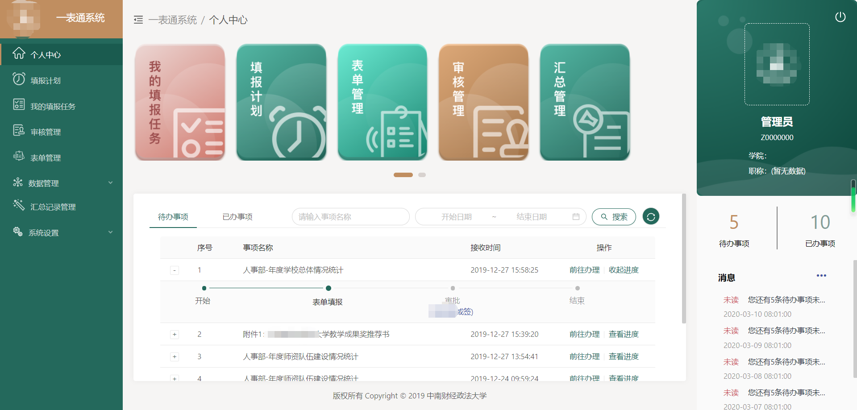The height and width of the screenshot is (410, 857).
Task: Switch to the second carousel page indicator
Action: coord(422,175)
